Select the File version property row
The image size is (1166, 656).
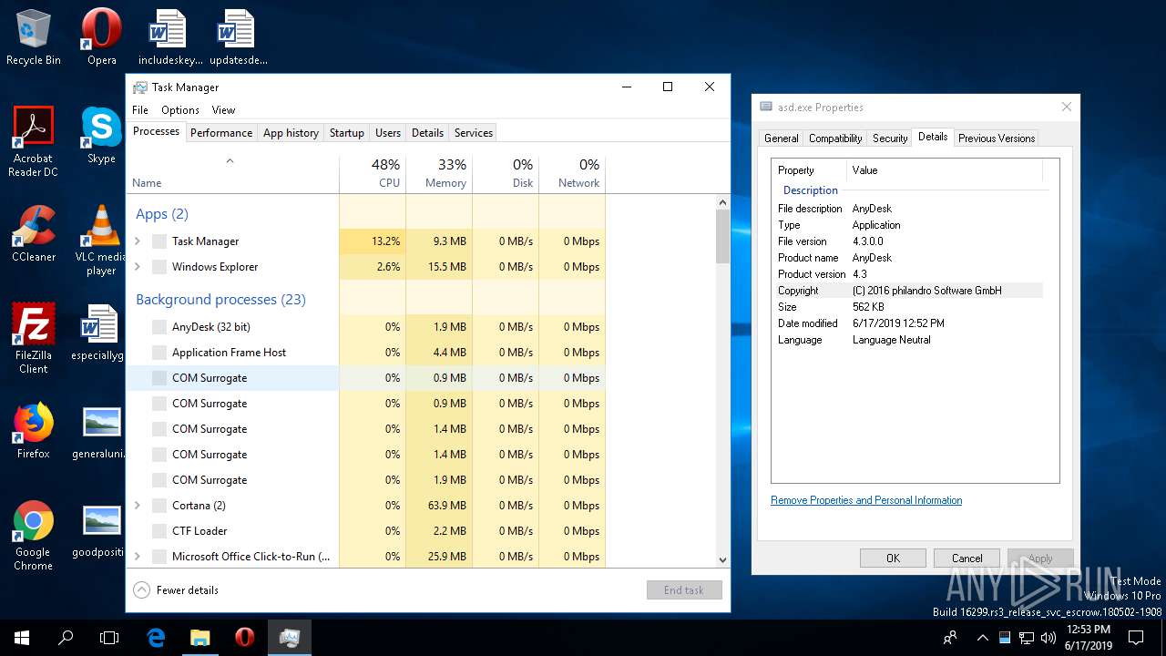coord(908,241)
